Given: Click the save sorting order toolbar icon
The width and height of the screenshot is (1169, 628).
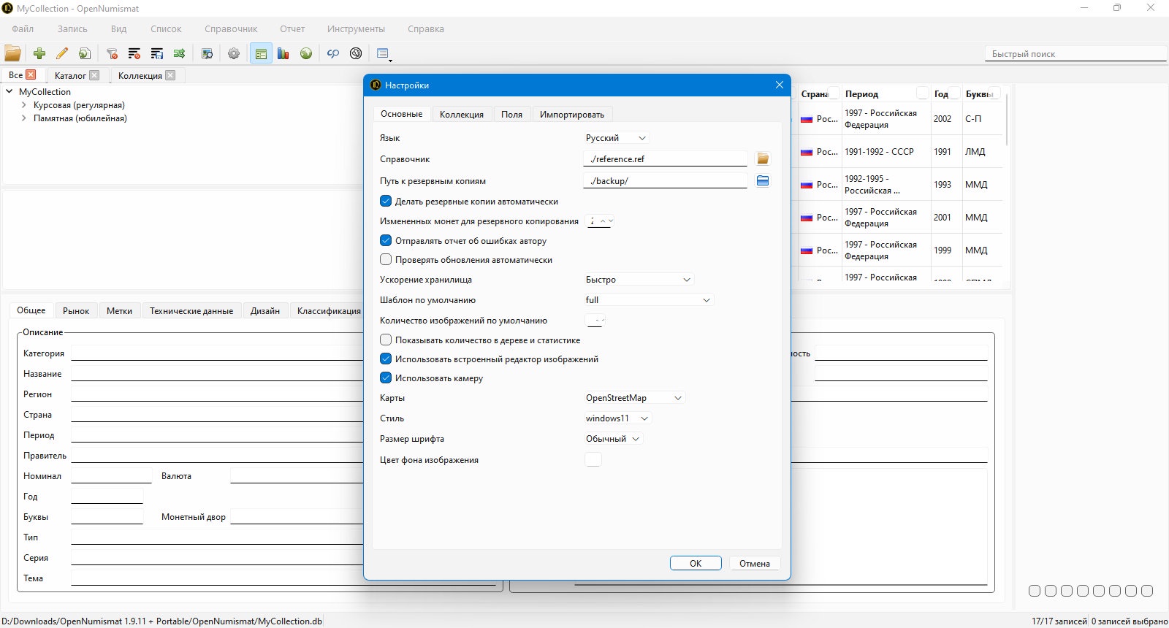Looking at the screenshot, I should (157, 53).
